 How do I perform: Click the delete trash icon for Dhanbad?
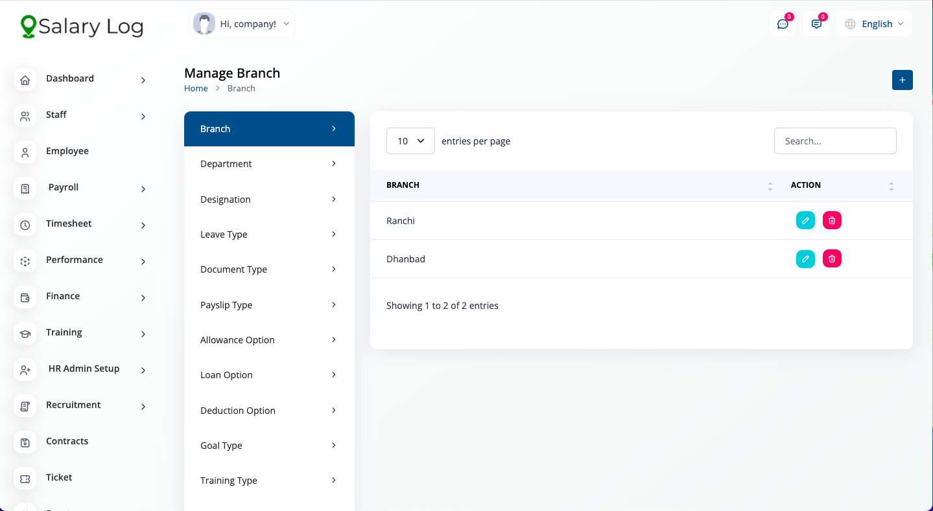(832, 258)
